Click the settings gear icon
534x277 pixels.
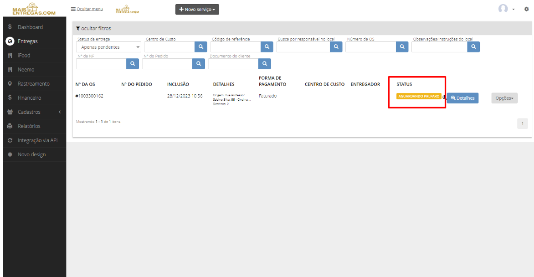click(x=527, y=9)
